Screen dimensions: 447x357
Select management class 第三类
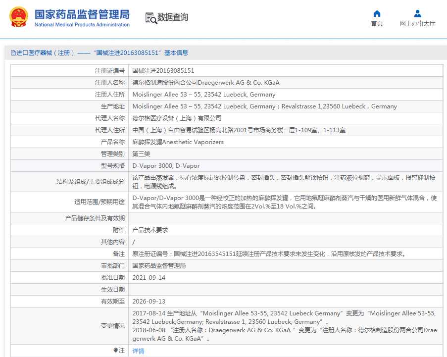click(x=141, y=154)
